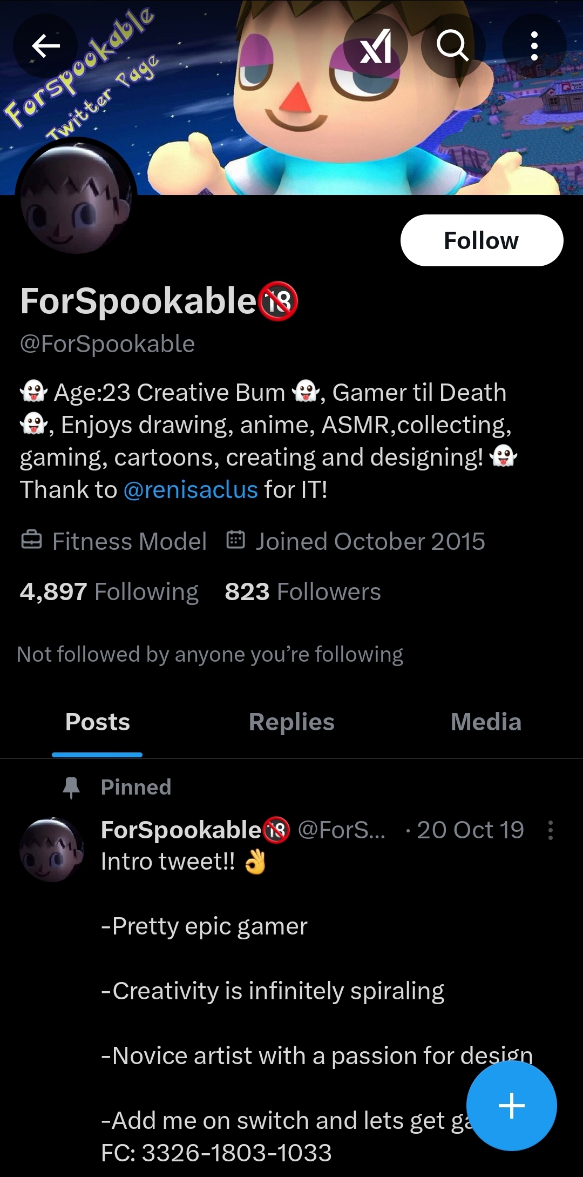Open the pinned tweet's three-dot menu

tap(550, 830)
